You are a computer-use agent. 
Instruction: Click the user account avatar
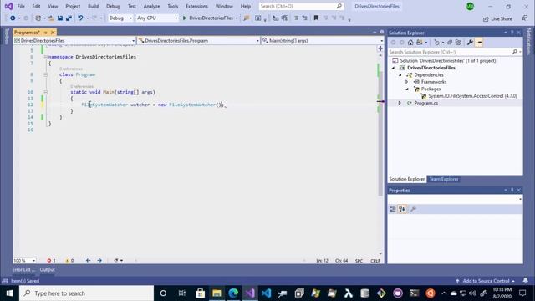pos(470,6)
